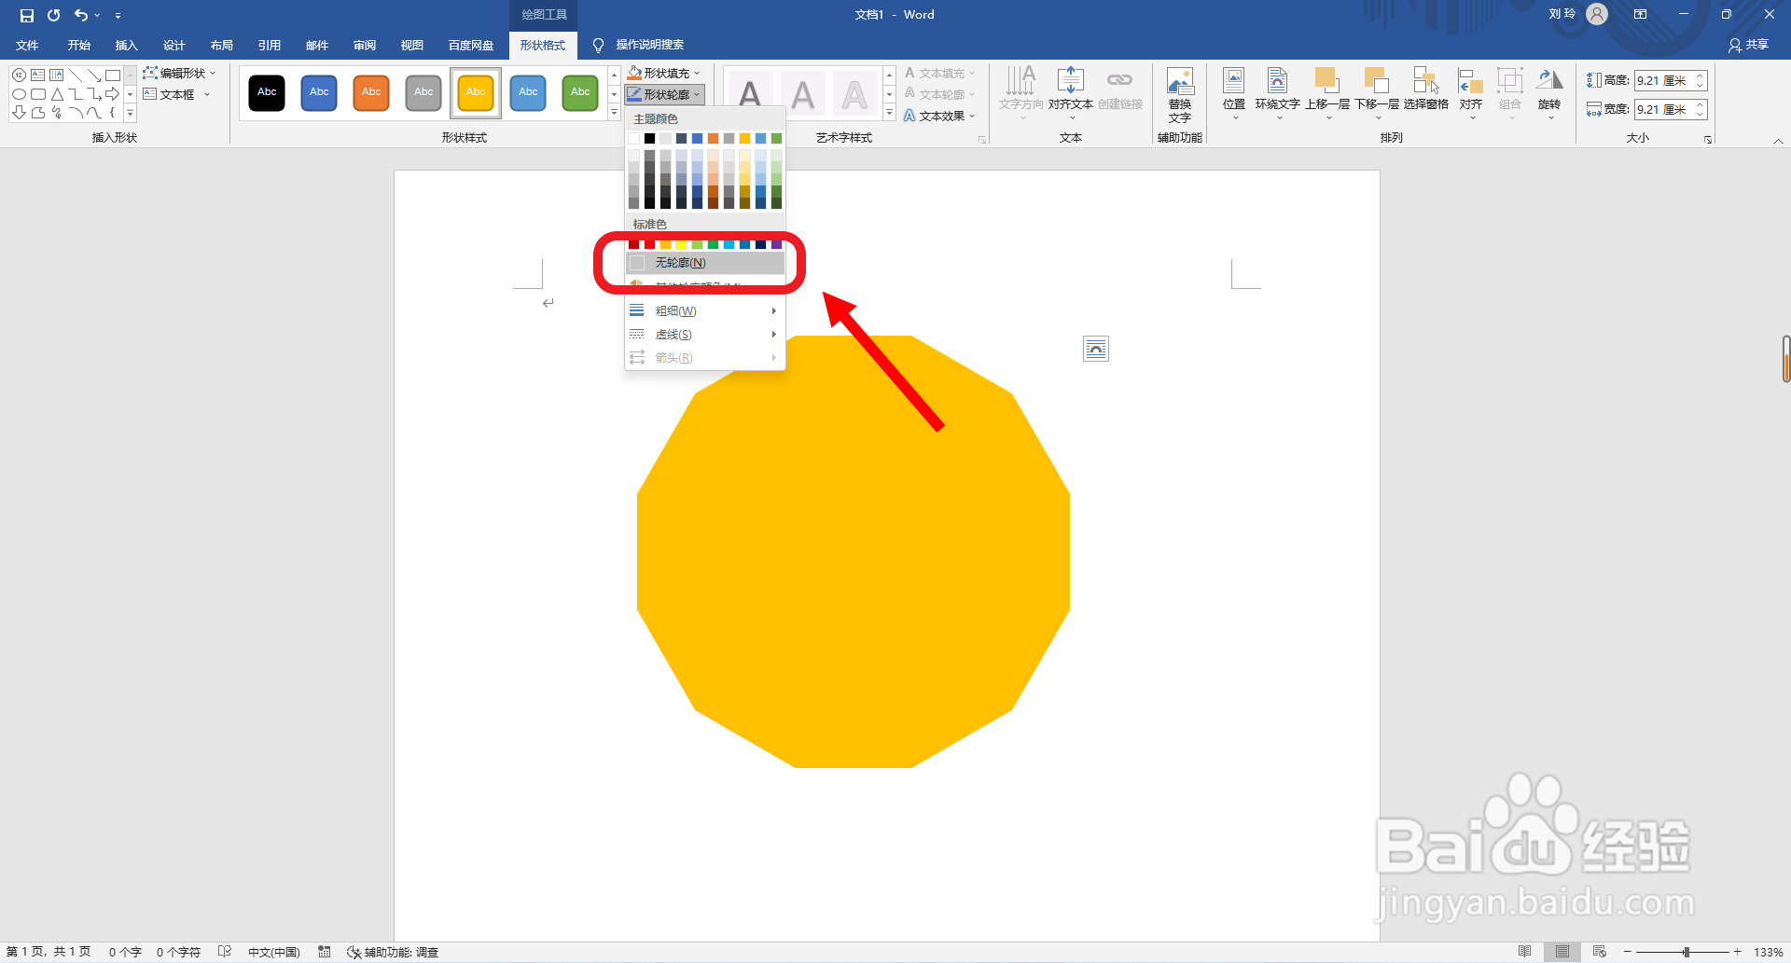
Task: Open 选择窗格 (Selection Pane)
Action: tap(1425, 89)
